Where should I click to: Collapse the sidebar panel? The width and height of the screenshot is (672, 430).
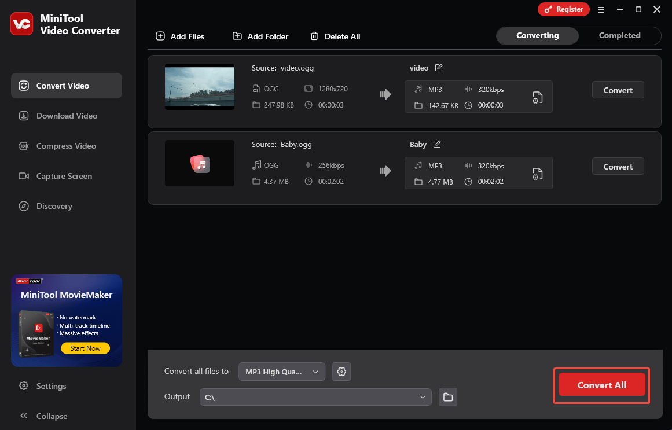click(44, 416)
